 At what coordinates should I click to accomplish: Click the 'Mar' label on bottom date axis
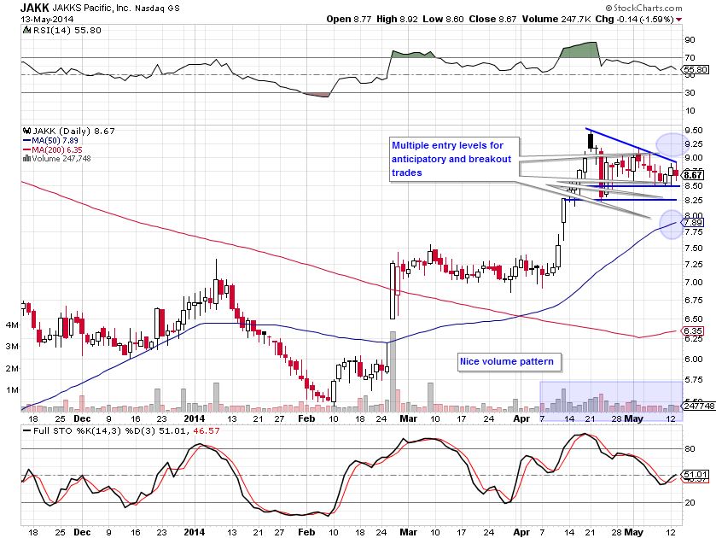[x=408, y=533]
